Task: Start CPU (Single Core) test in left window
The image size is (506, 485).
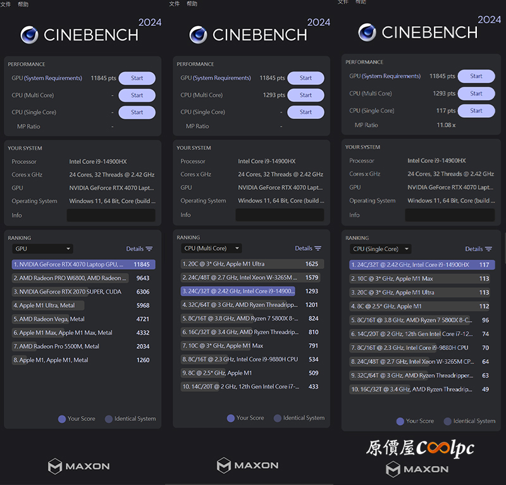Action: 137,113
